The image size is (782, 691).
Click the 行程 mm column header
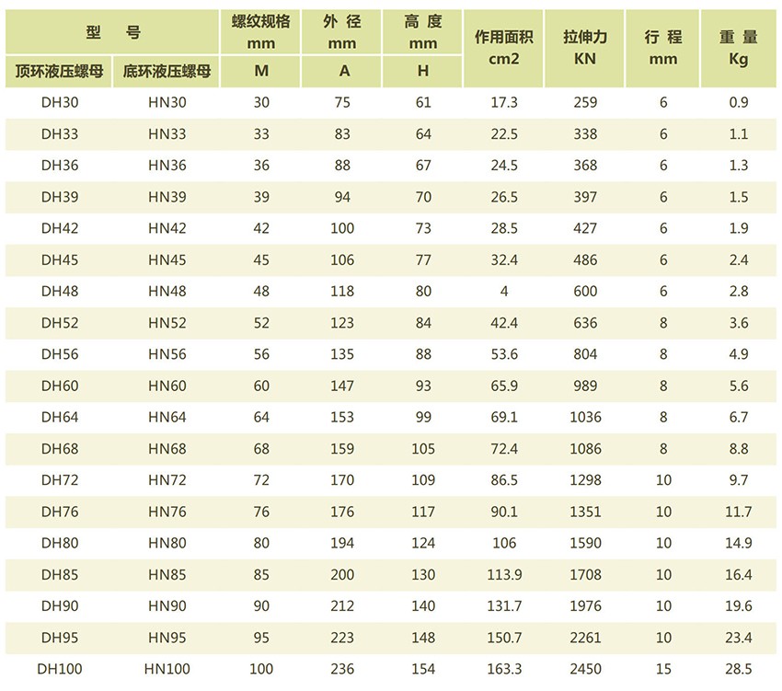click(x=662, y=48)
